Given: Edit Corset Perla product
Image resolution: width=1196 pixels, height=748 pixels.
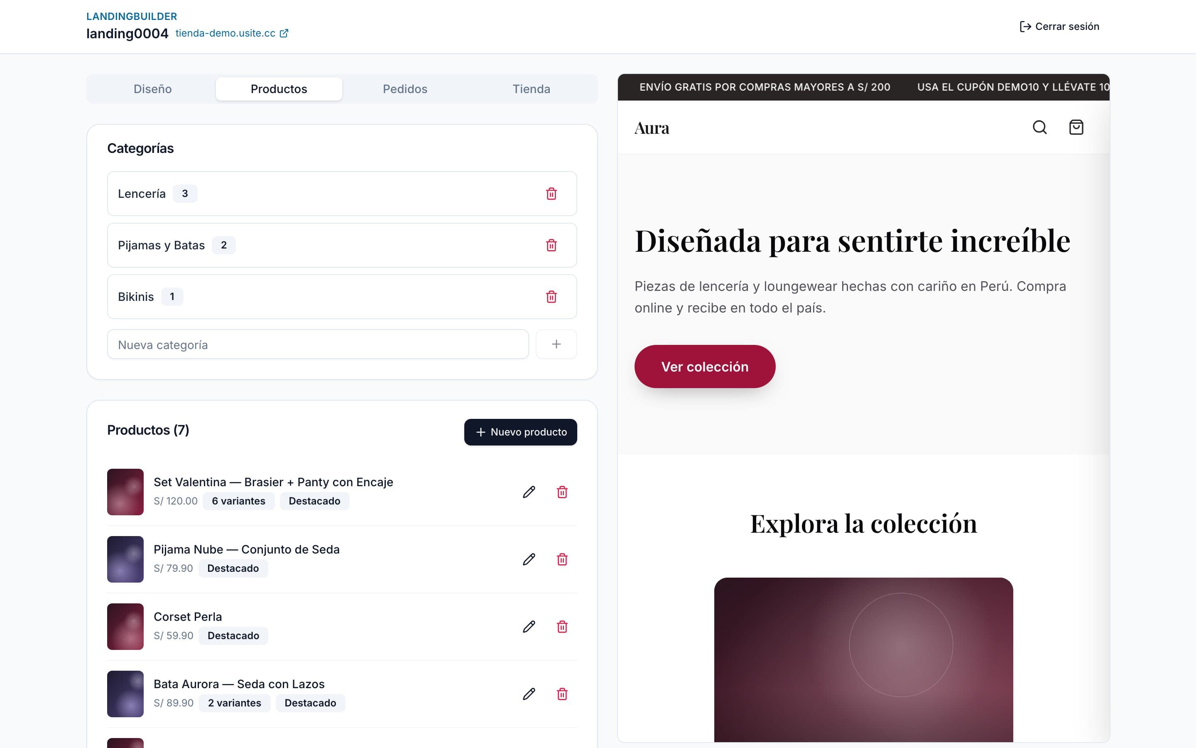Looking at the screenshot, I should [529, 626].
